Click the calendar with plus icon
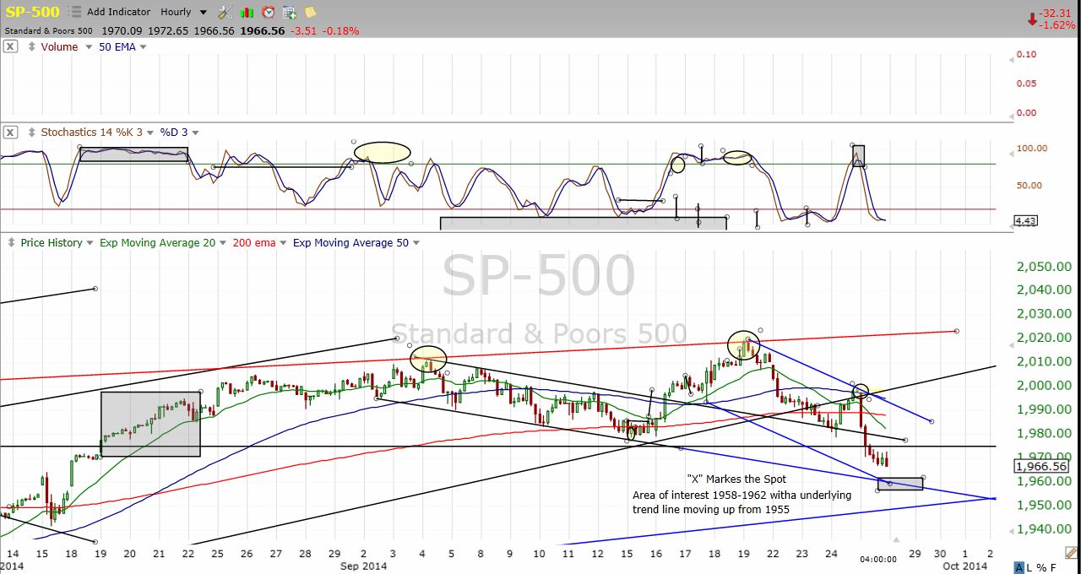This screenshot has height=574, width=1081. pyautogui.click(x=289, y=12)
